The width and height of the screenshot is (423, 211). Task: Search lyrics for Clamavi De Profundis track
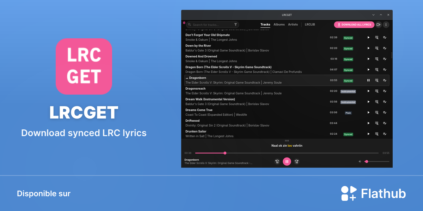coord(377,70)
